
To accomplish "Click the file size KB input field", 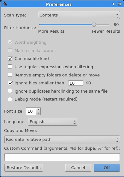I will coord(76,83).
